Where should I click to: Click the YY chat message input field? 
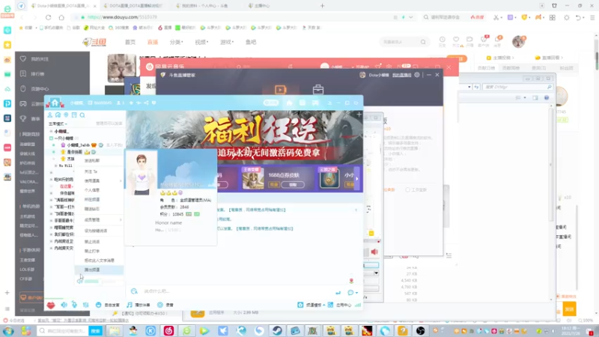tap(233, 291)
